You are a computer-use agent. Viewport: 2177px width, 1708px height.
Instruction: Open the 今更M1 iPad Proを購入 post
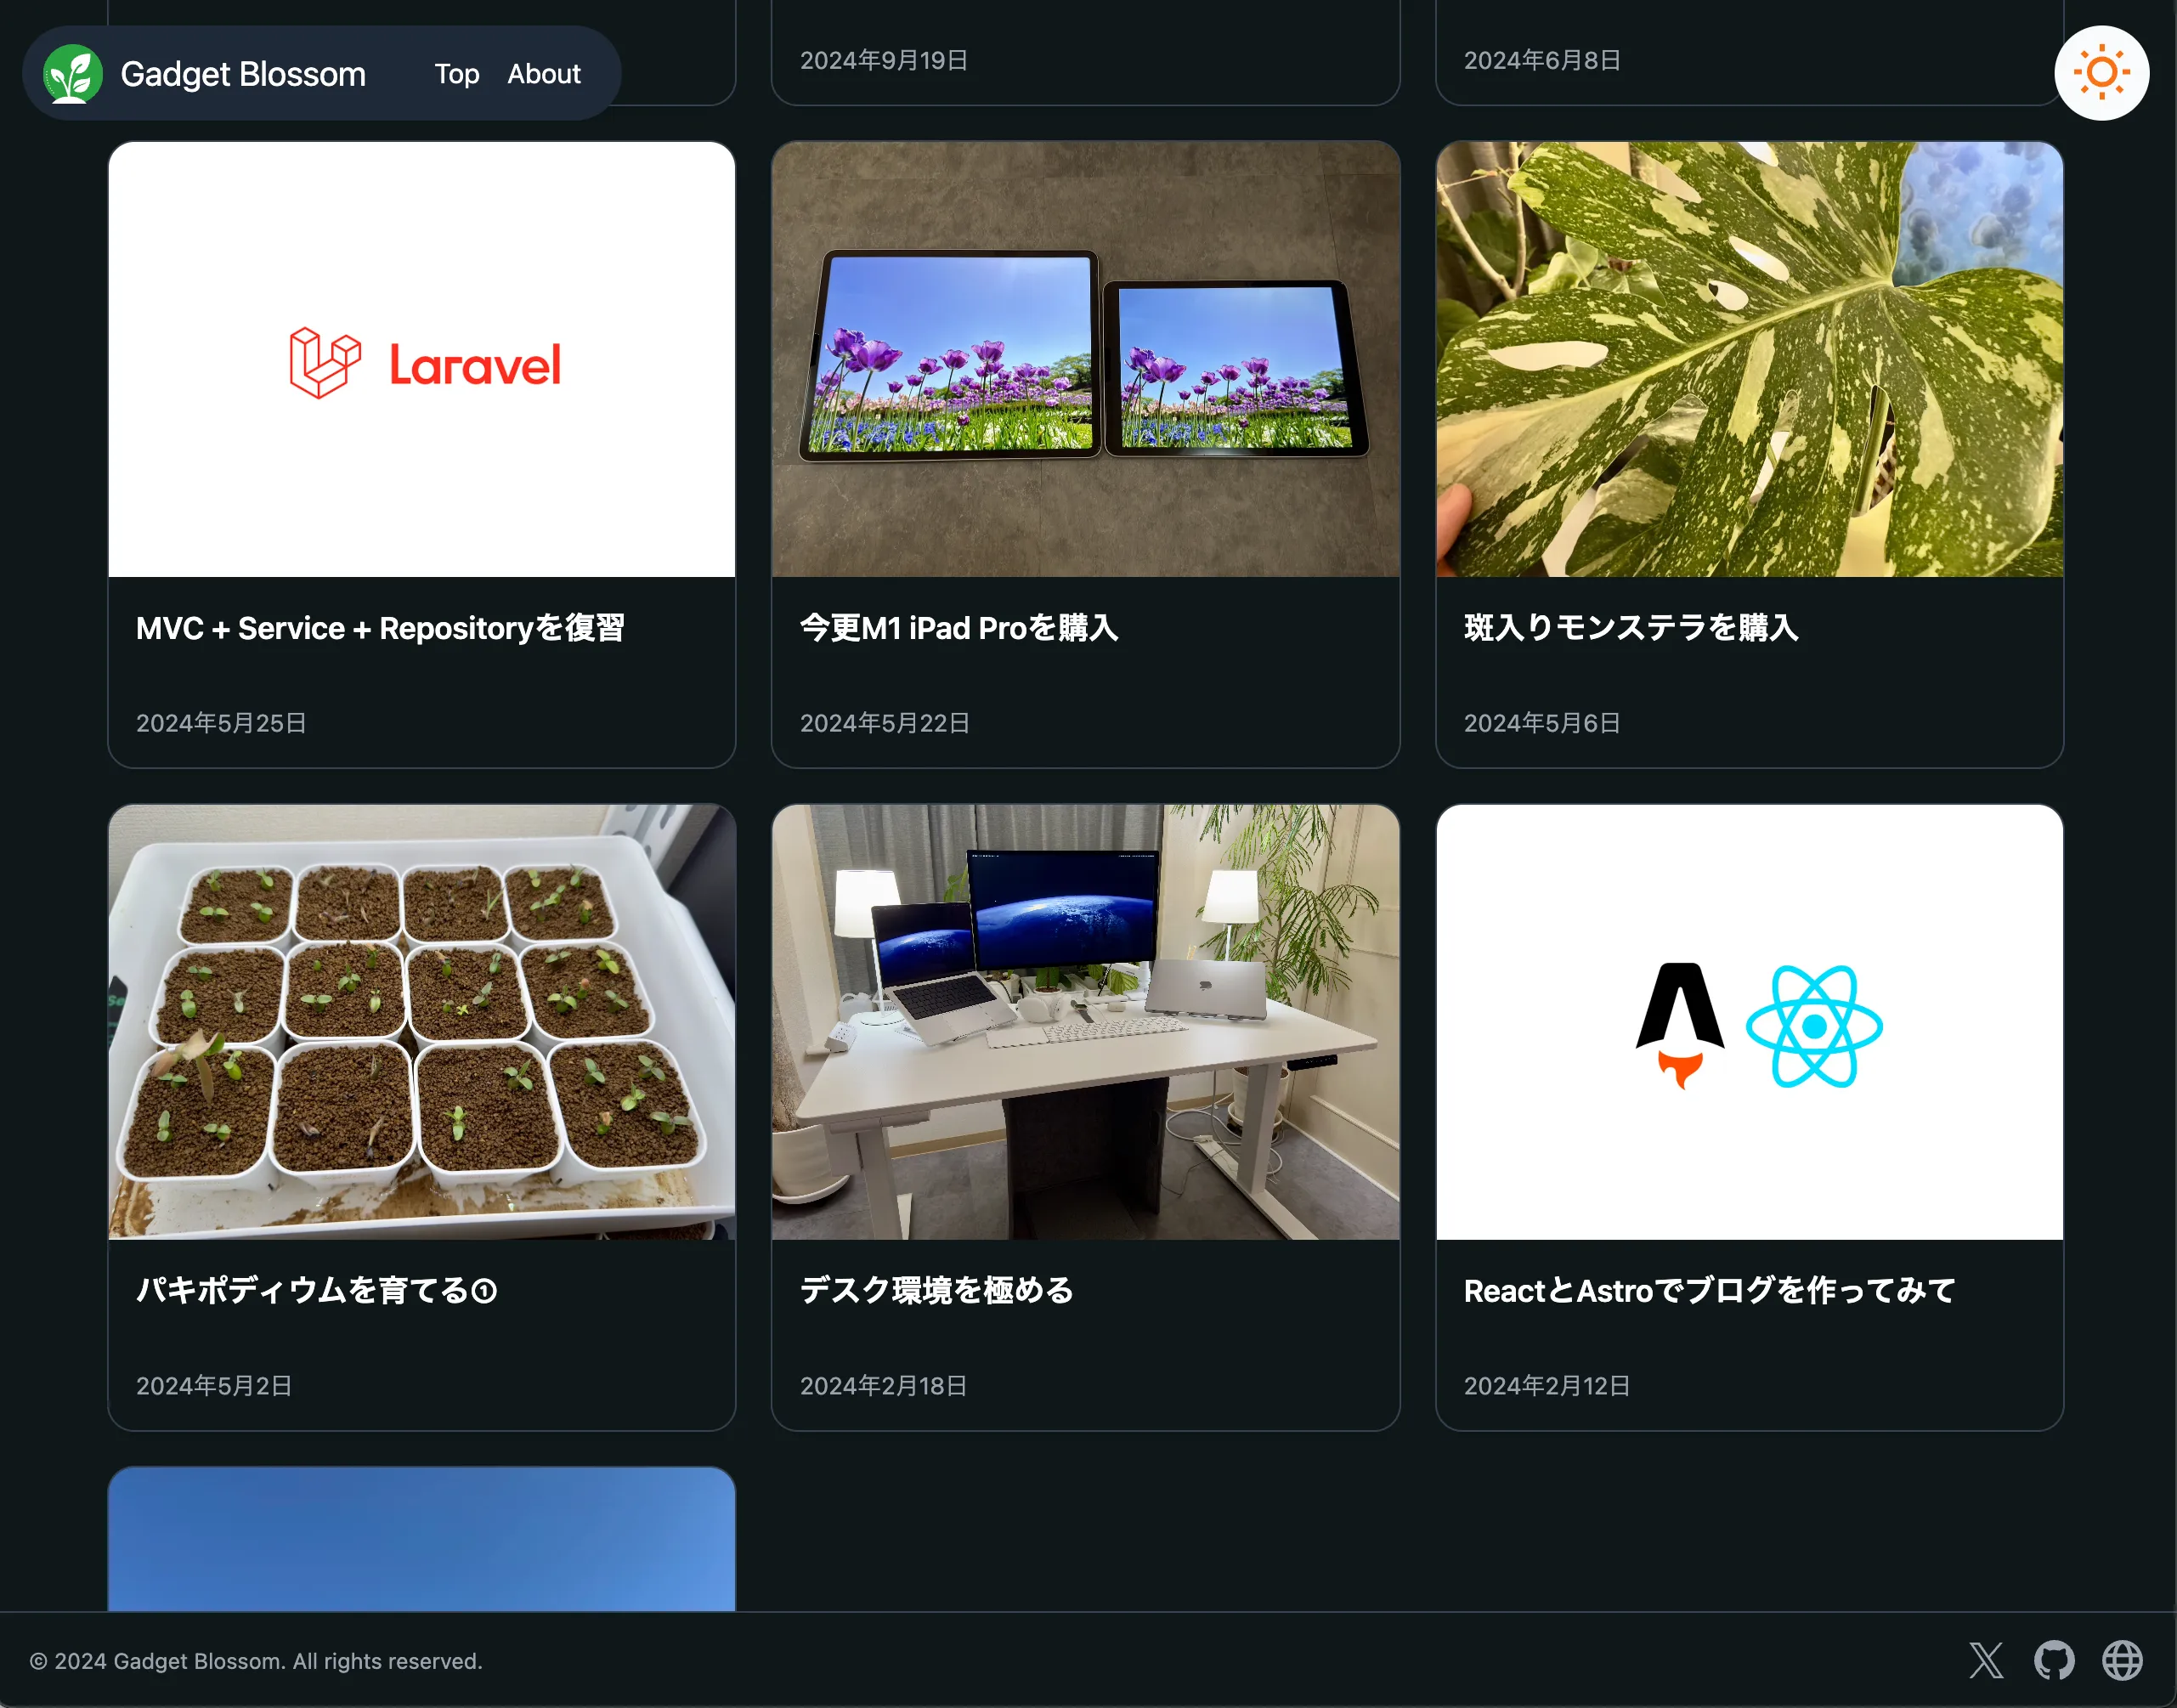958,628
